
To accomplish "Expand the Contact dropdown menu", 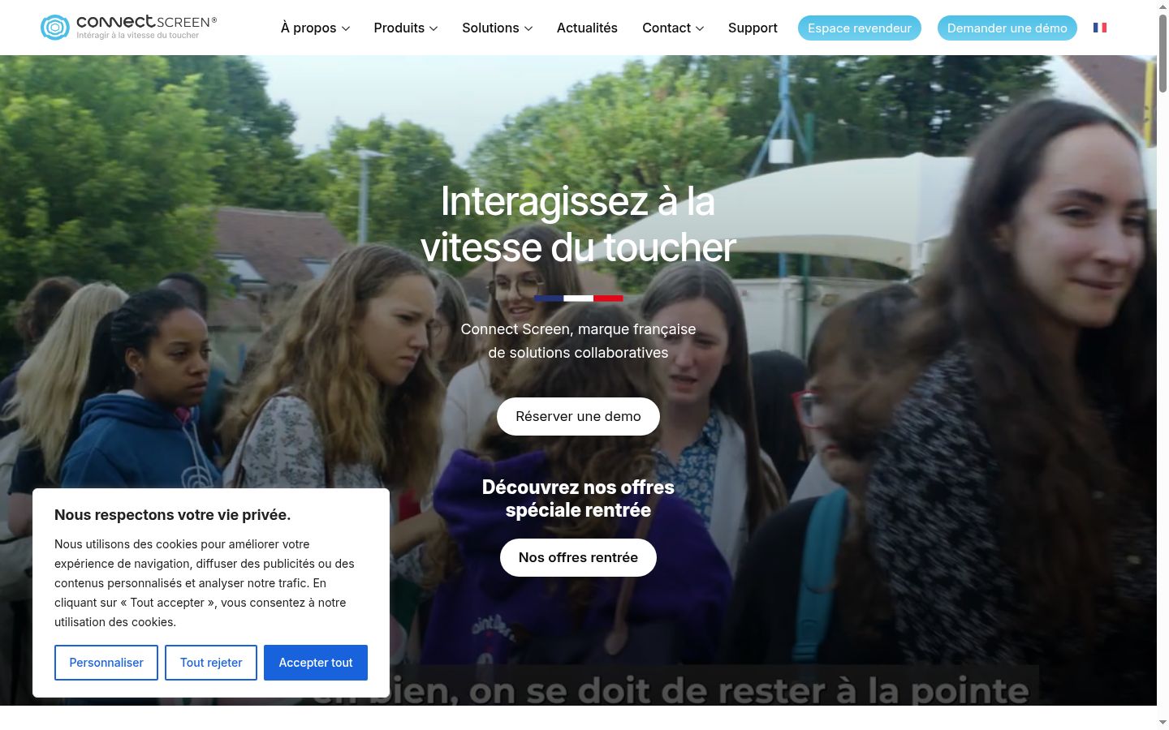I will click(673, 28).
